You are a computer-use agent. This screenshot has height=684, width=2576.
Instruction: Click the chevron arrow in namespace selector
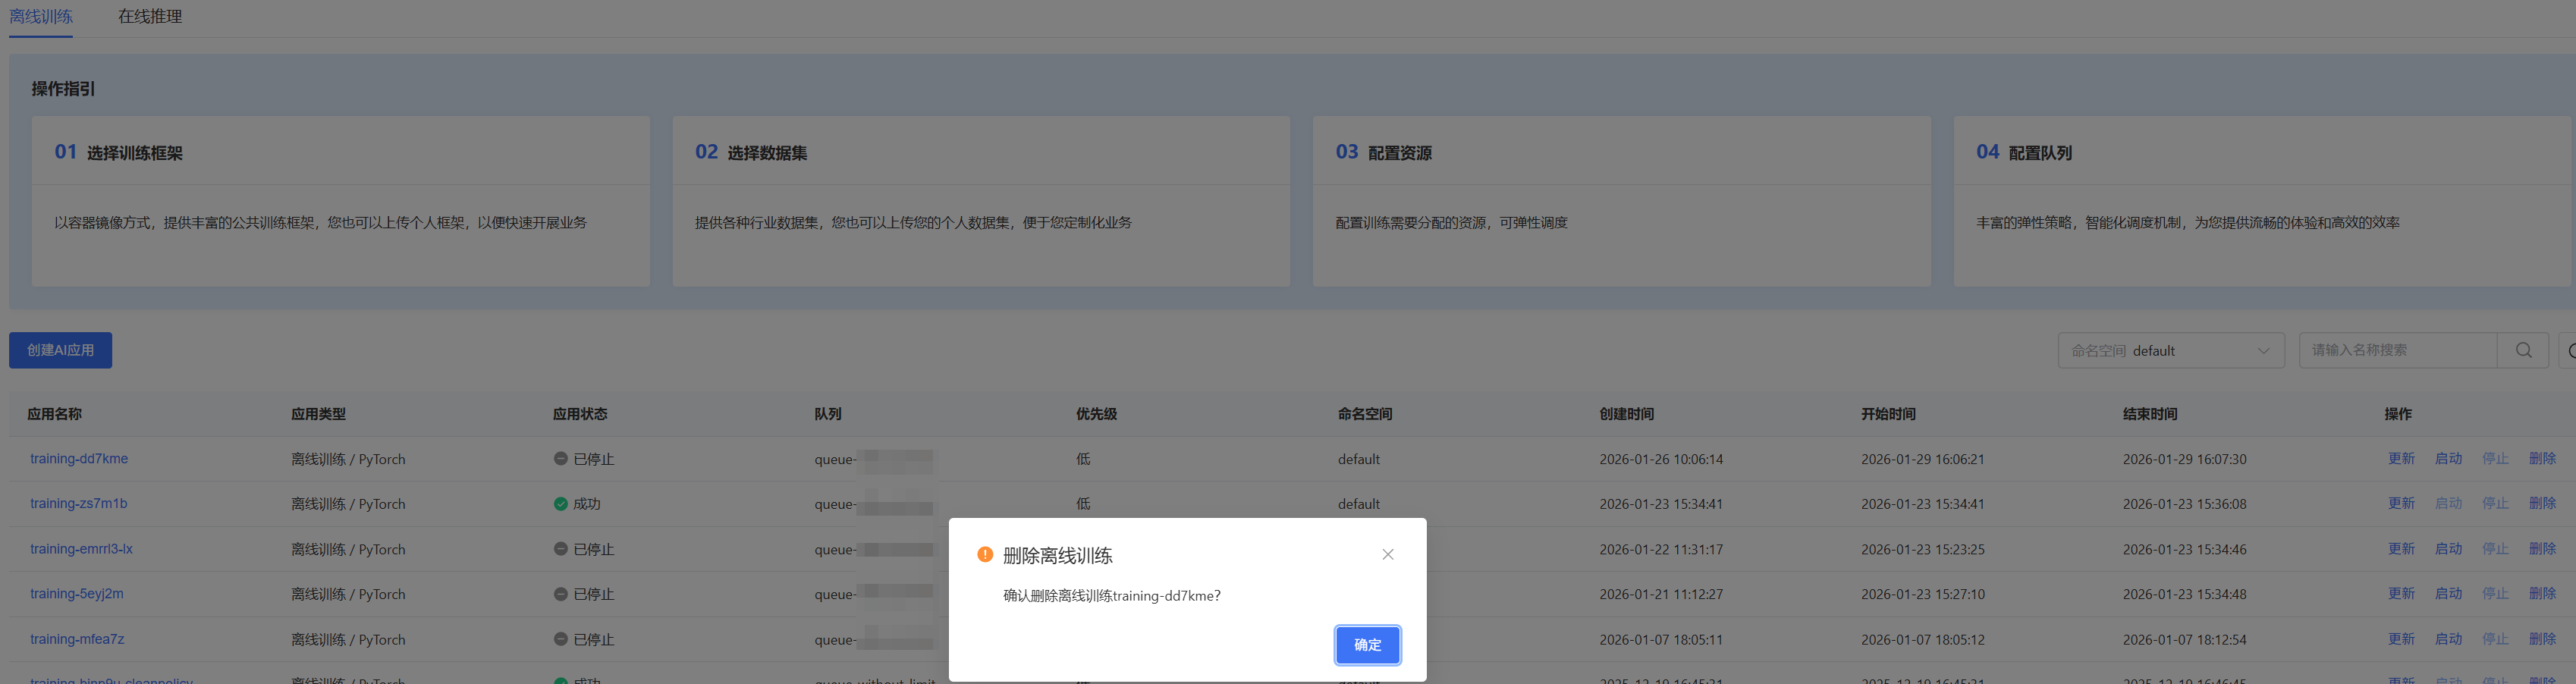tap(2263, 350)
